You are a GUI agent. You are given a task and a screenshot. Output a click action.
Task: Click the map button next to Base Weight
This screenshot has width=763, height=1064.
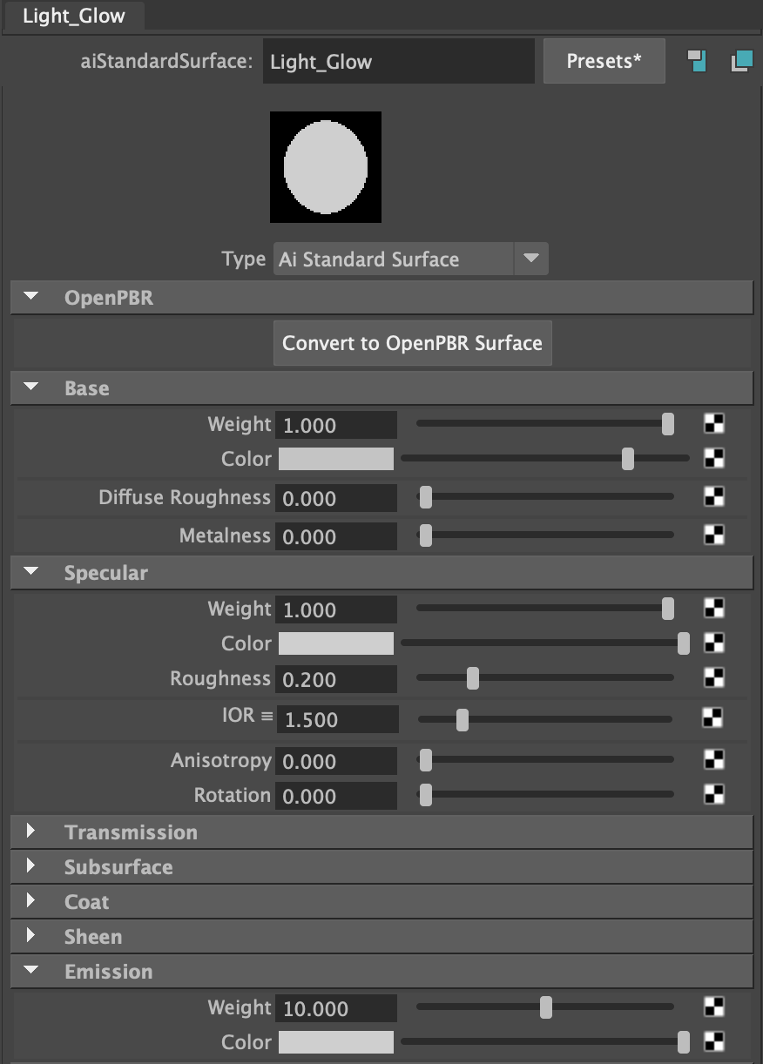coord(714,424)
